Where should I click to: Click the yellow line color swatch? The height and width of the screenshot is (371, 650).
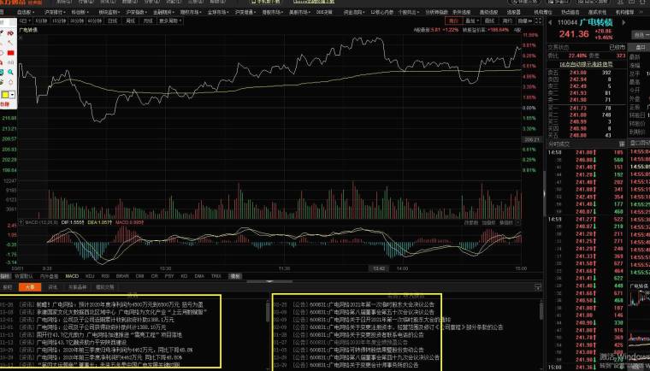click(5, 95)
